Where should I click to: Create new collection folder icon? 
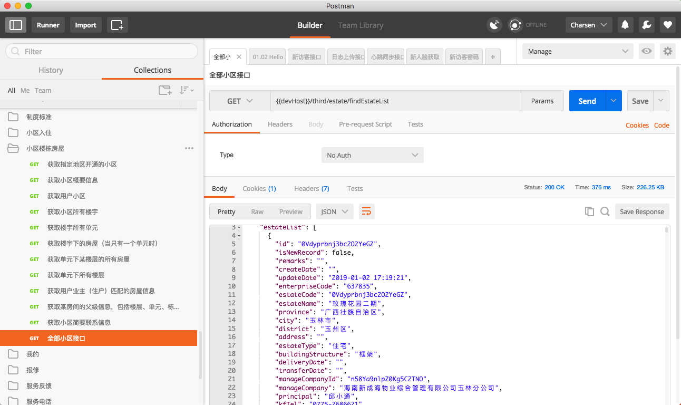pyautogui.click(x=165, y=90)
